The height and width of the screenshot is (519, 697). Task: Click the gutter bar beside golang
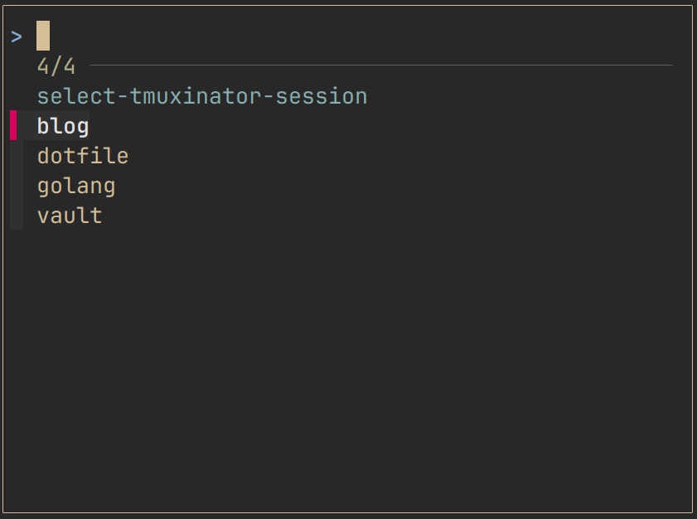[x=17, y=186]
